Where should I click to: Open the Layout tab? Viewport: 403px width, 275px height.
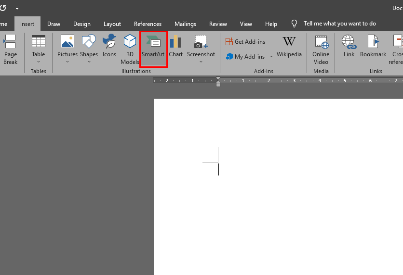click(x=112, y=24)
